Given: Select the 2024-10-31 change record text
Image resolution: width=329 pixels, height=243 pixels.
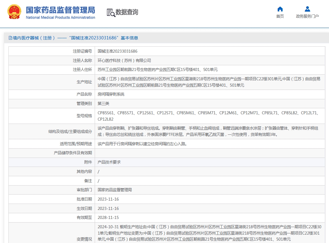Looking at the screenshot, I should click(209, 233).
